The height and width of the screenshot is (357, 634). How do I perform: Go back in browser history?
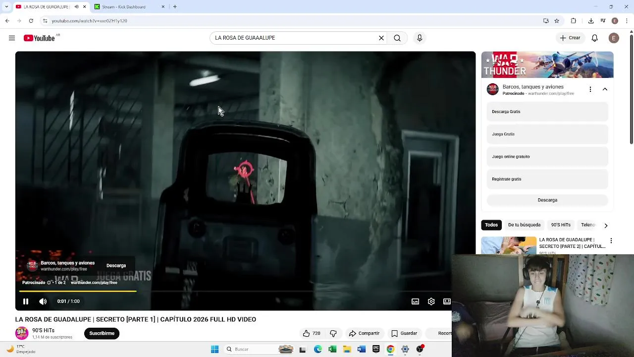[x=7, y=21]
